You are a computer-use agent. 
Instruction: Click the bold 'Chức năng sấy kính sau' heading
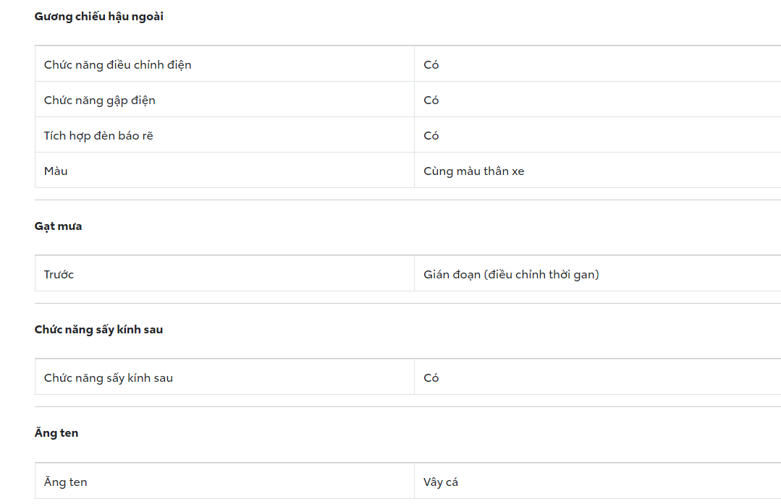click(x=98, y=330)
